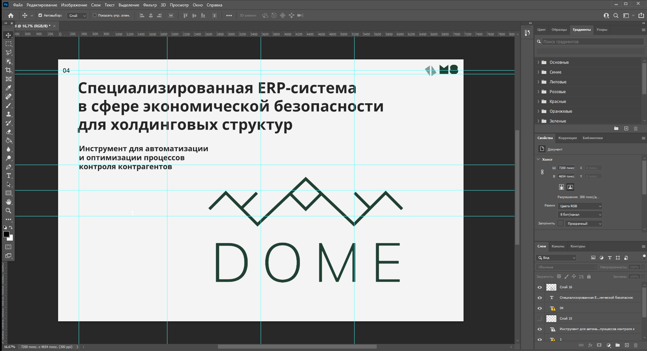This screenshot has width=647, height=351.
Task: Switch to the Узоры tab
Action: [602, 30]
